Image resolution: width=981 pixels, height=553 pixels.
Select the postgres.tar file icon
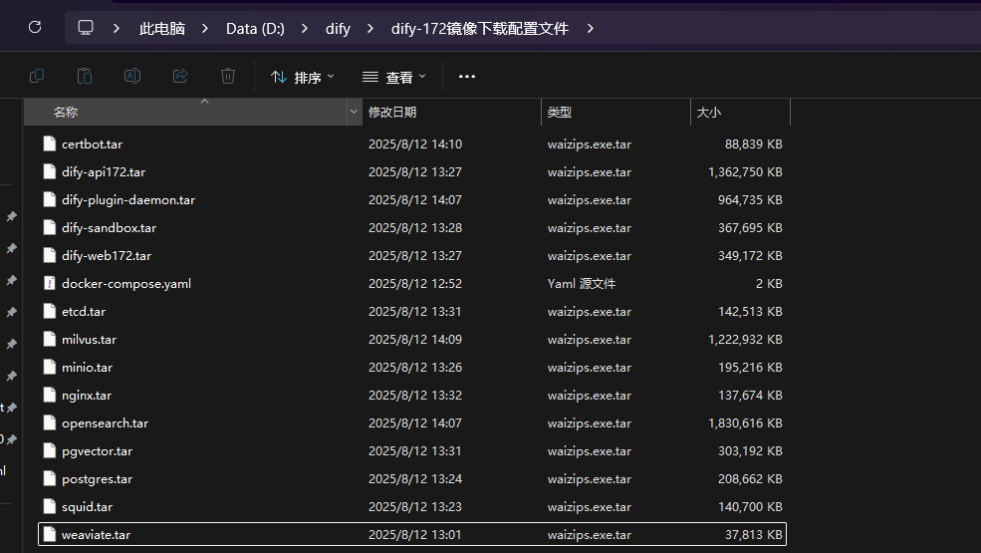point(50,478)
